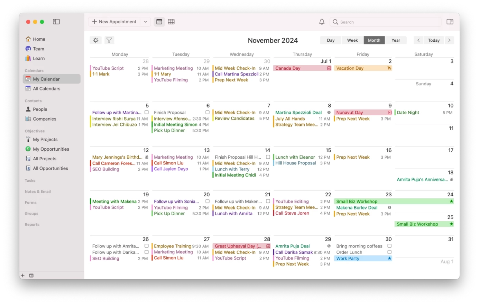Image resolution: width=479 pixels, height=302 pixels.
Task: Switch to single calendar view icon
Action: point(159,22)
